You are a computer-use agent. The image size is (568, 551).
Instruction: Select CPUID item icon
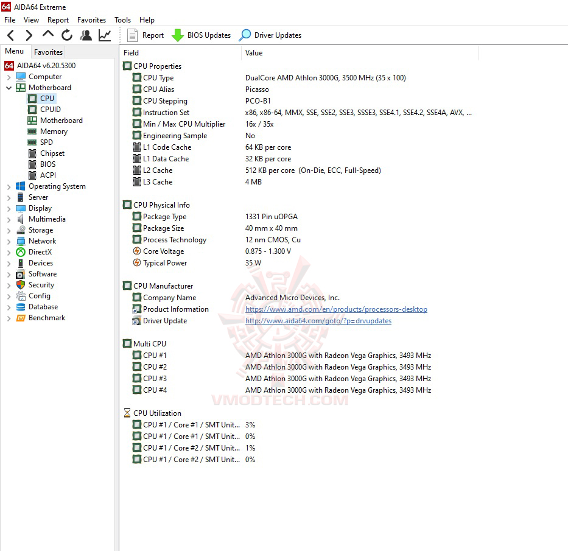point(32,110)
